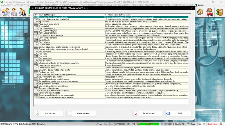Select row 0024 Acabamos de confirmar o seu horário
The image size is (225, 126).
pos(111,17)
